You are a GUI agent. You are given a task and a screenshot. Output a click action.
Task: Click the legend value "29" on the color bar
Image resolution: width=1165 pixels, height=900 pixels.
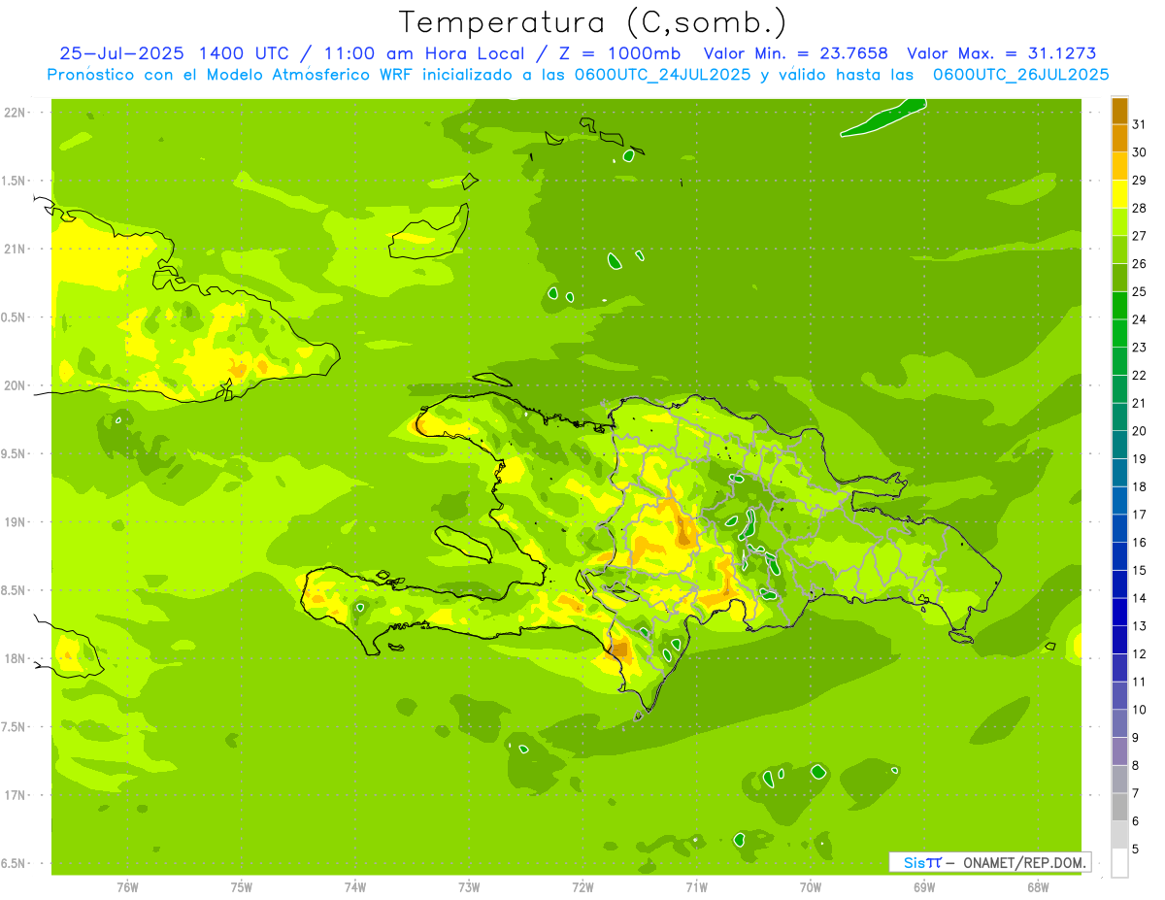click(1140, 180)
